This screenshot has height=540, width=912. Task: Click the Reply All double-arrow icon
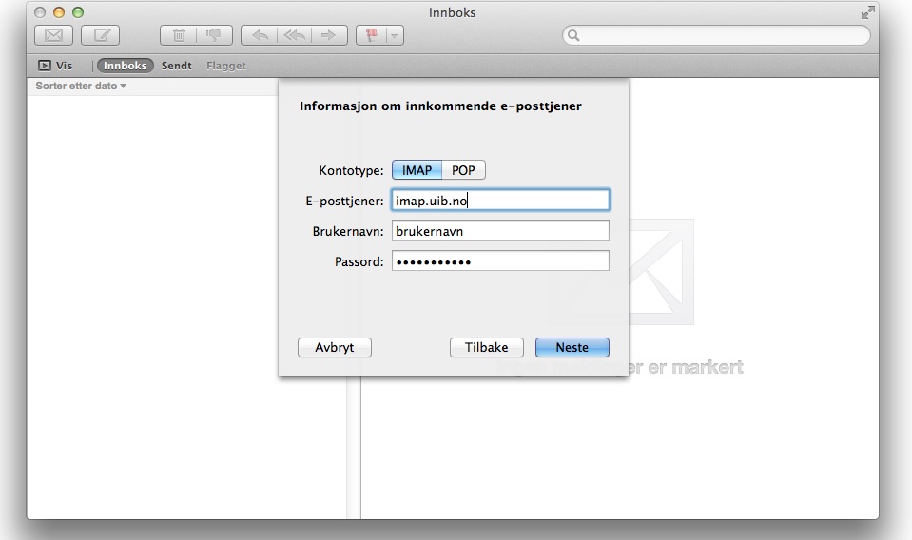click(x=294, y=35)
